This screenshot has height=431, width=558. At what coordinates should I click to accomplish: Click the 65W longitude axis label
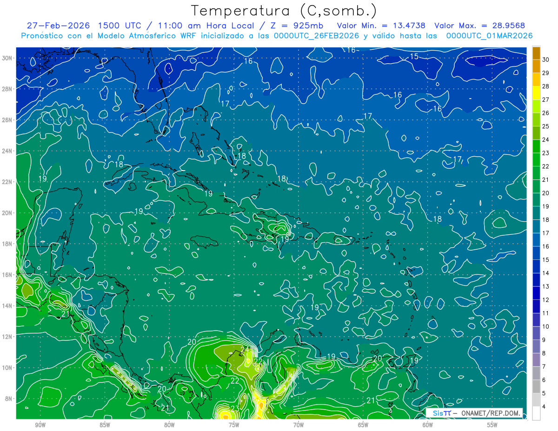[363, 425]
